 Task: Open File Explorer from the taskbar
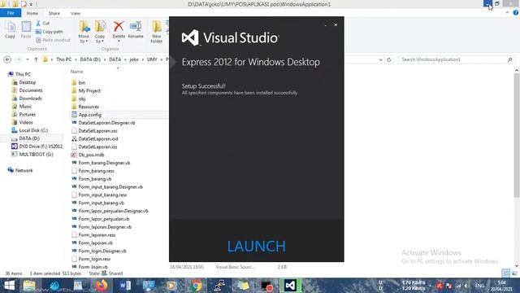pyautogui.click(x=29, y=286)
